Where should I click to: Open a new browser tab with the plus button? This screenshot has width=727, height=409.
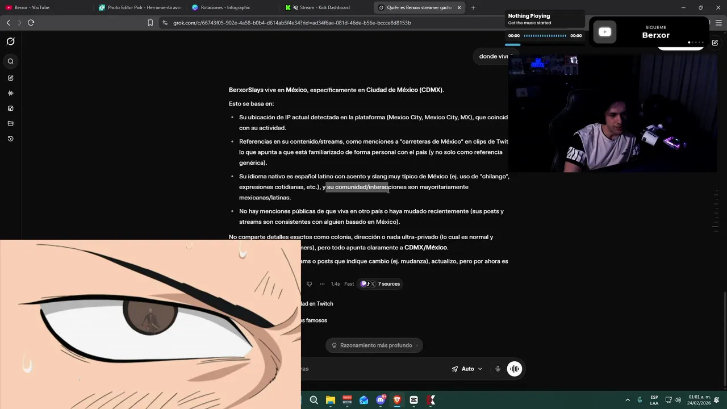pos(473,7)
